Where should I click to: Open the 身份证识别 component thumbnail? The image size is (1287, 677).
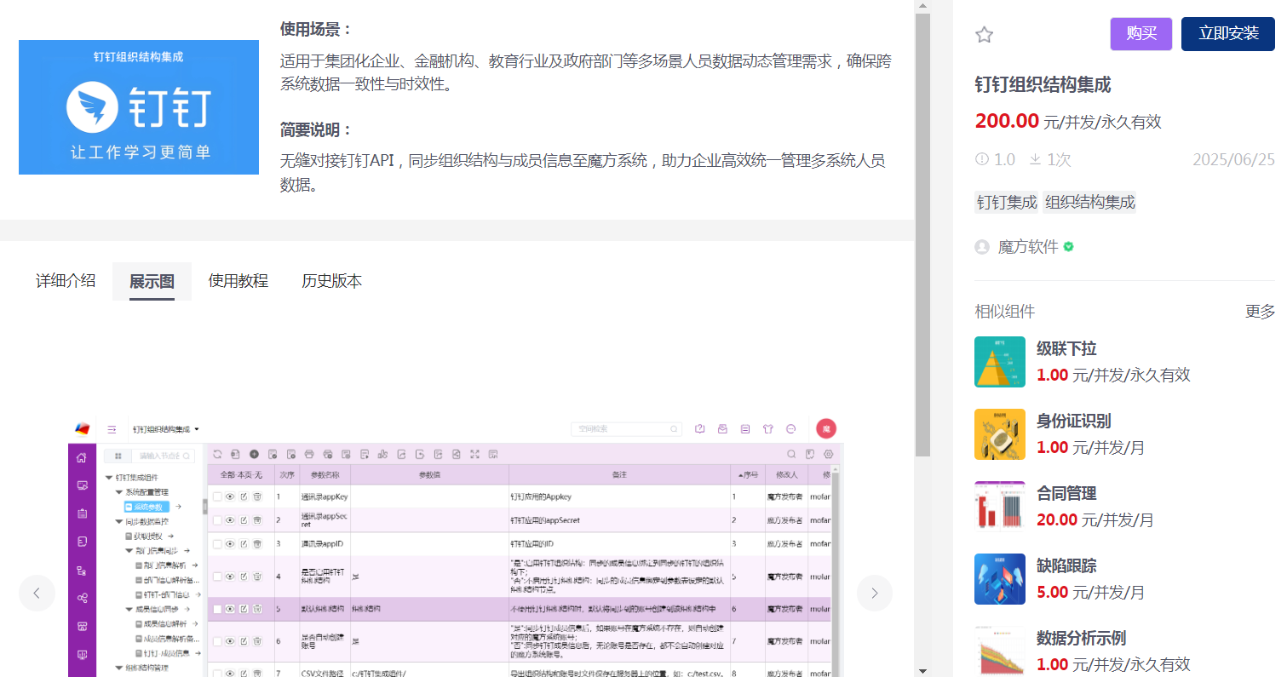[1000, 434]
